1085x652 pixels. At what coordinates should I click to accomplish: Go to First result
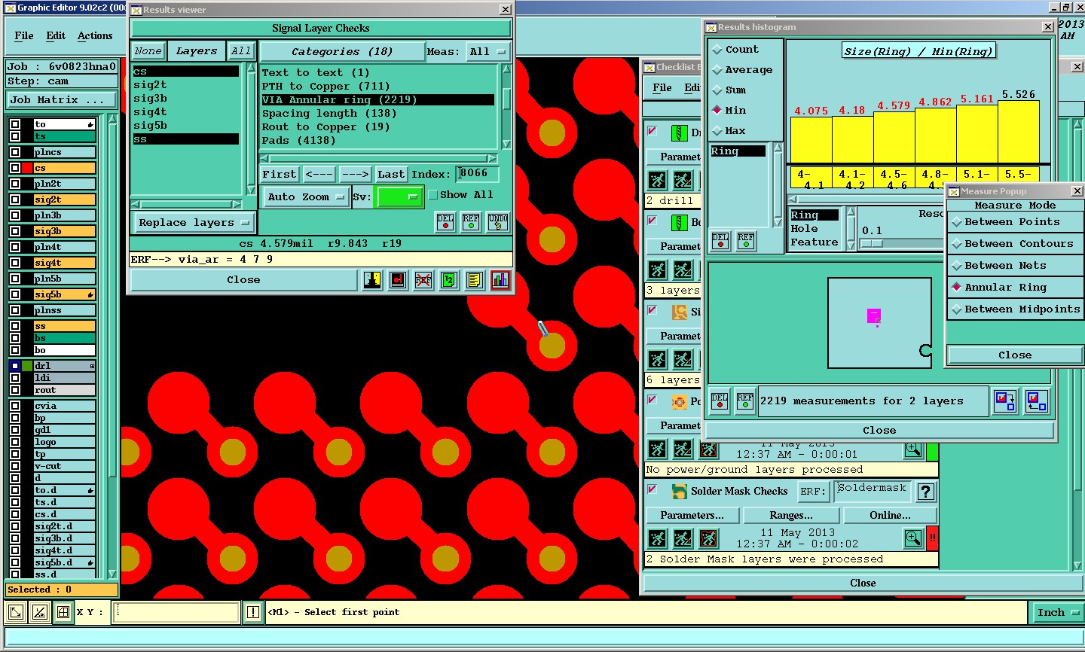pos(280,175)
